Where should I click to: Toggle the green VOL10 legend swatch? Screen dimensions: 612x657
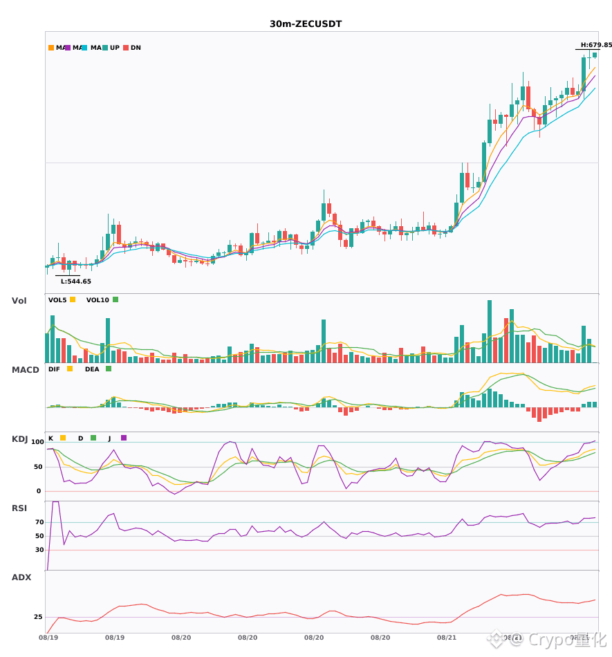(x=115, y=299)
